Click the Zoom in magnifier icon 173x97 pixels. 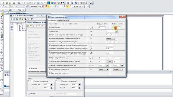(x=68, y=3)
